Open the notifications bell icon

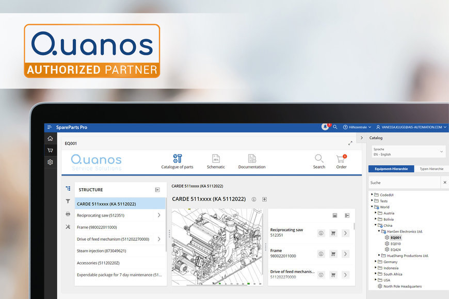tap(325, 126)
